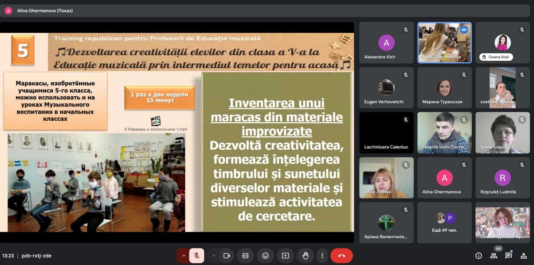Click the Roșculeț Ludmila avatar tile
The height and width of the screenshot is (265, 534).
(503, 178)
